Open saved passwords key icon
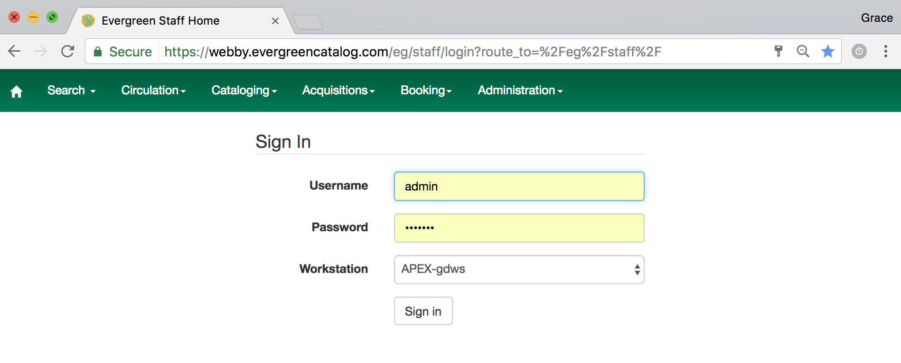The width and height of the screenshot is (901, 363). click(779, 51)
